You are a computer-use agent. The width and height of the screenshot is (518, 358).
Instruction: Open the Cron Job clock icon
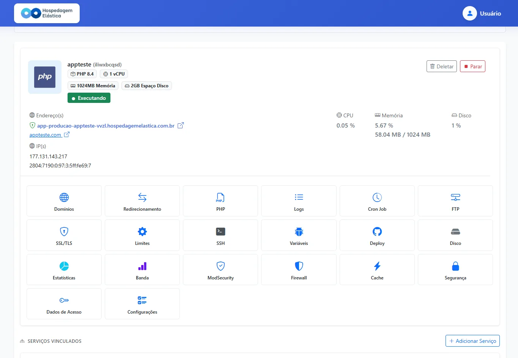(377, 197)
